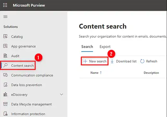Image resolution: width=167 pixels, height=117 pixels.
Task: Select Content search in sidebar
Action: (22, 65)
